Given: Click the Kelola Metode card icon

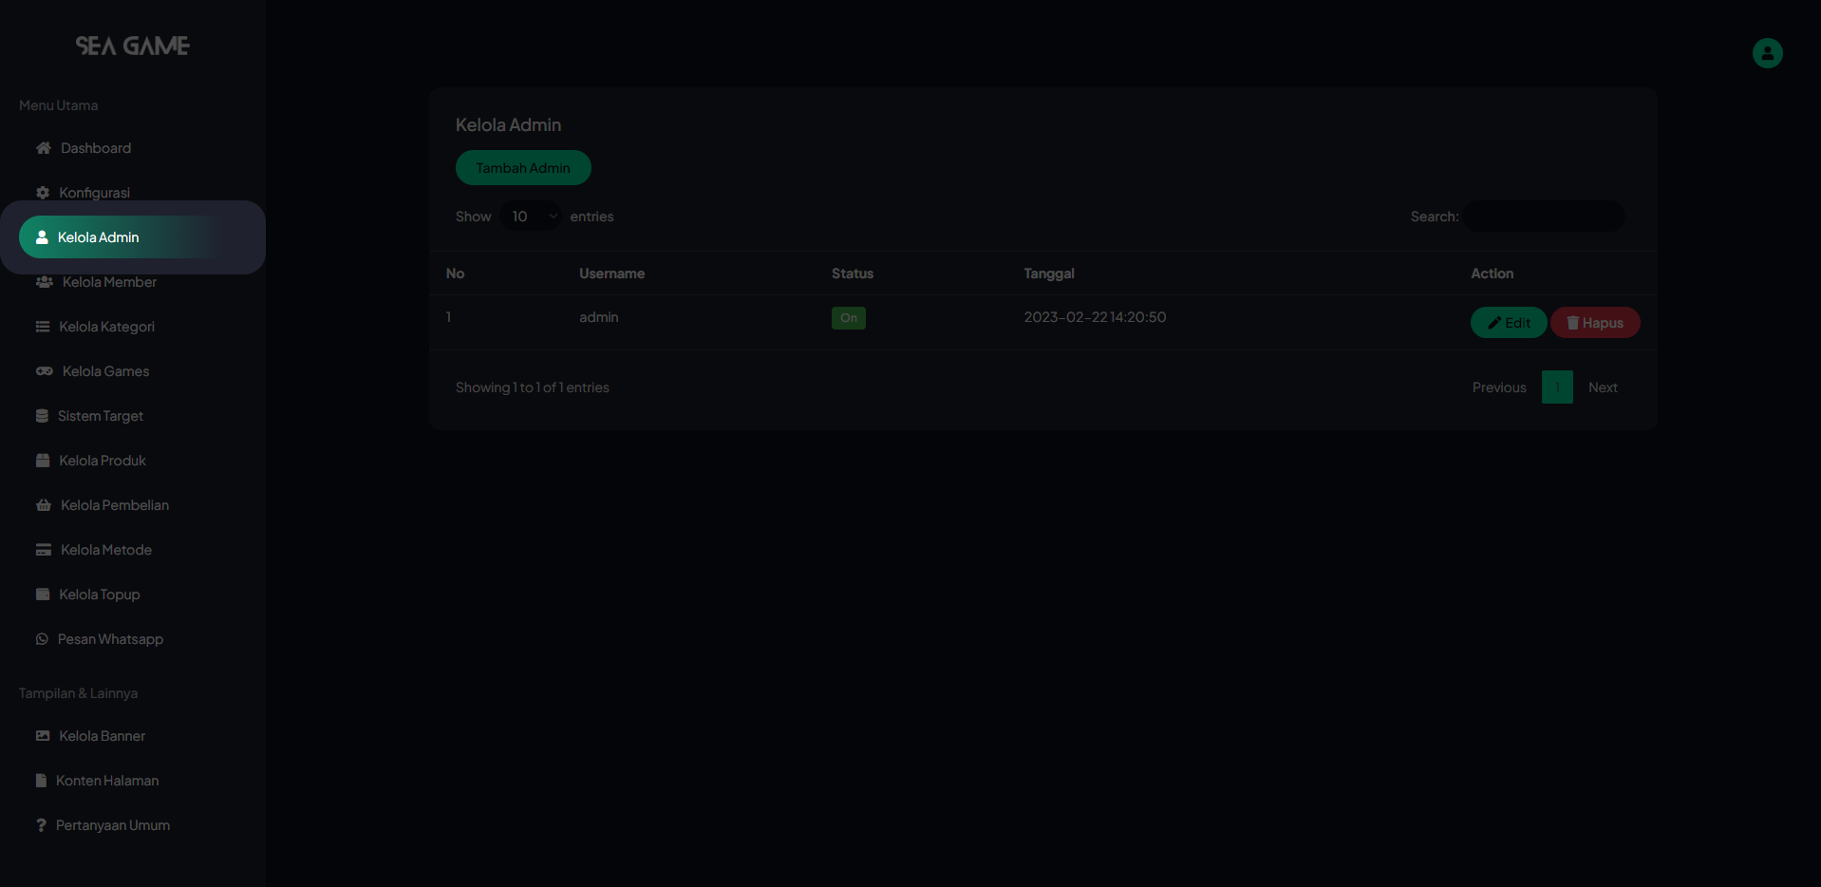Looking at the screenshot, I should click(x=44, y=550).
